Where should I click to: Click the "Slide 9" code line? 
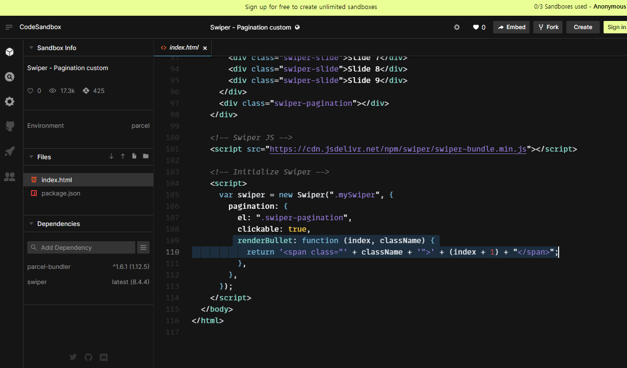click(x=318, y=81)
